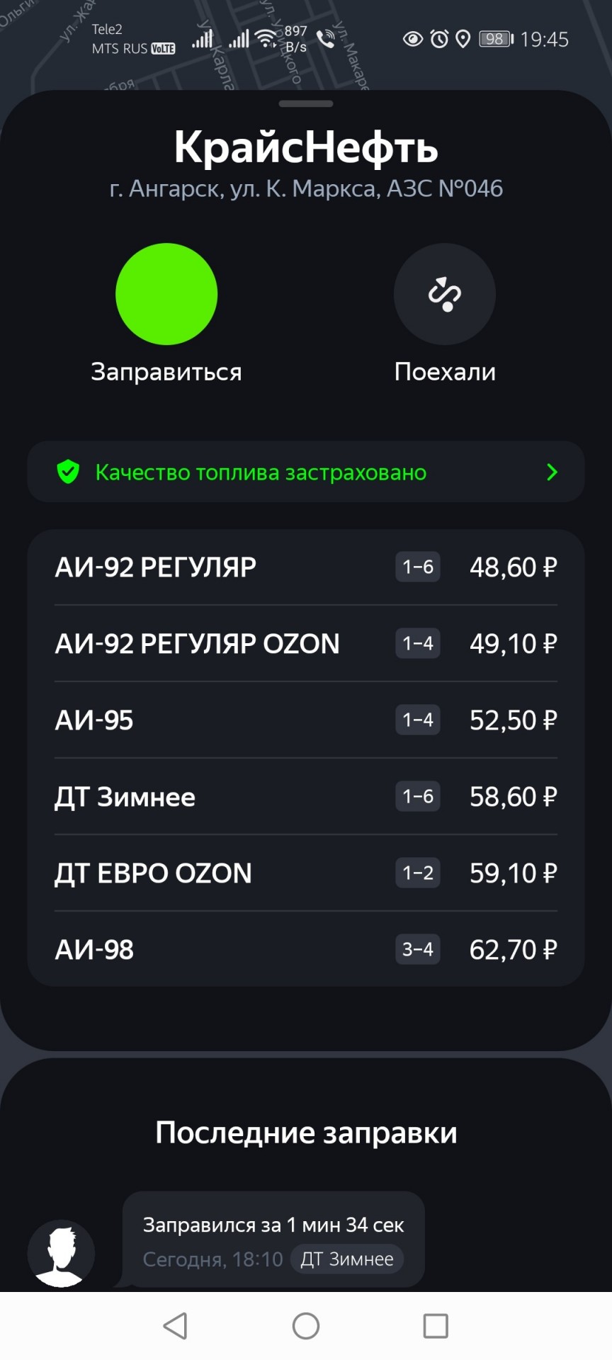The width and height of the screenshot is (612, 1360).
Task: Select the ДТ ЕВРО OZON fuel row
Action: tap(306, 873)
